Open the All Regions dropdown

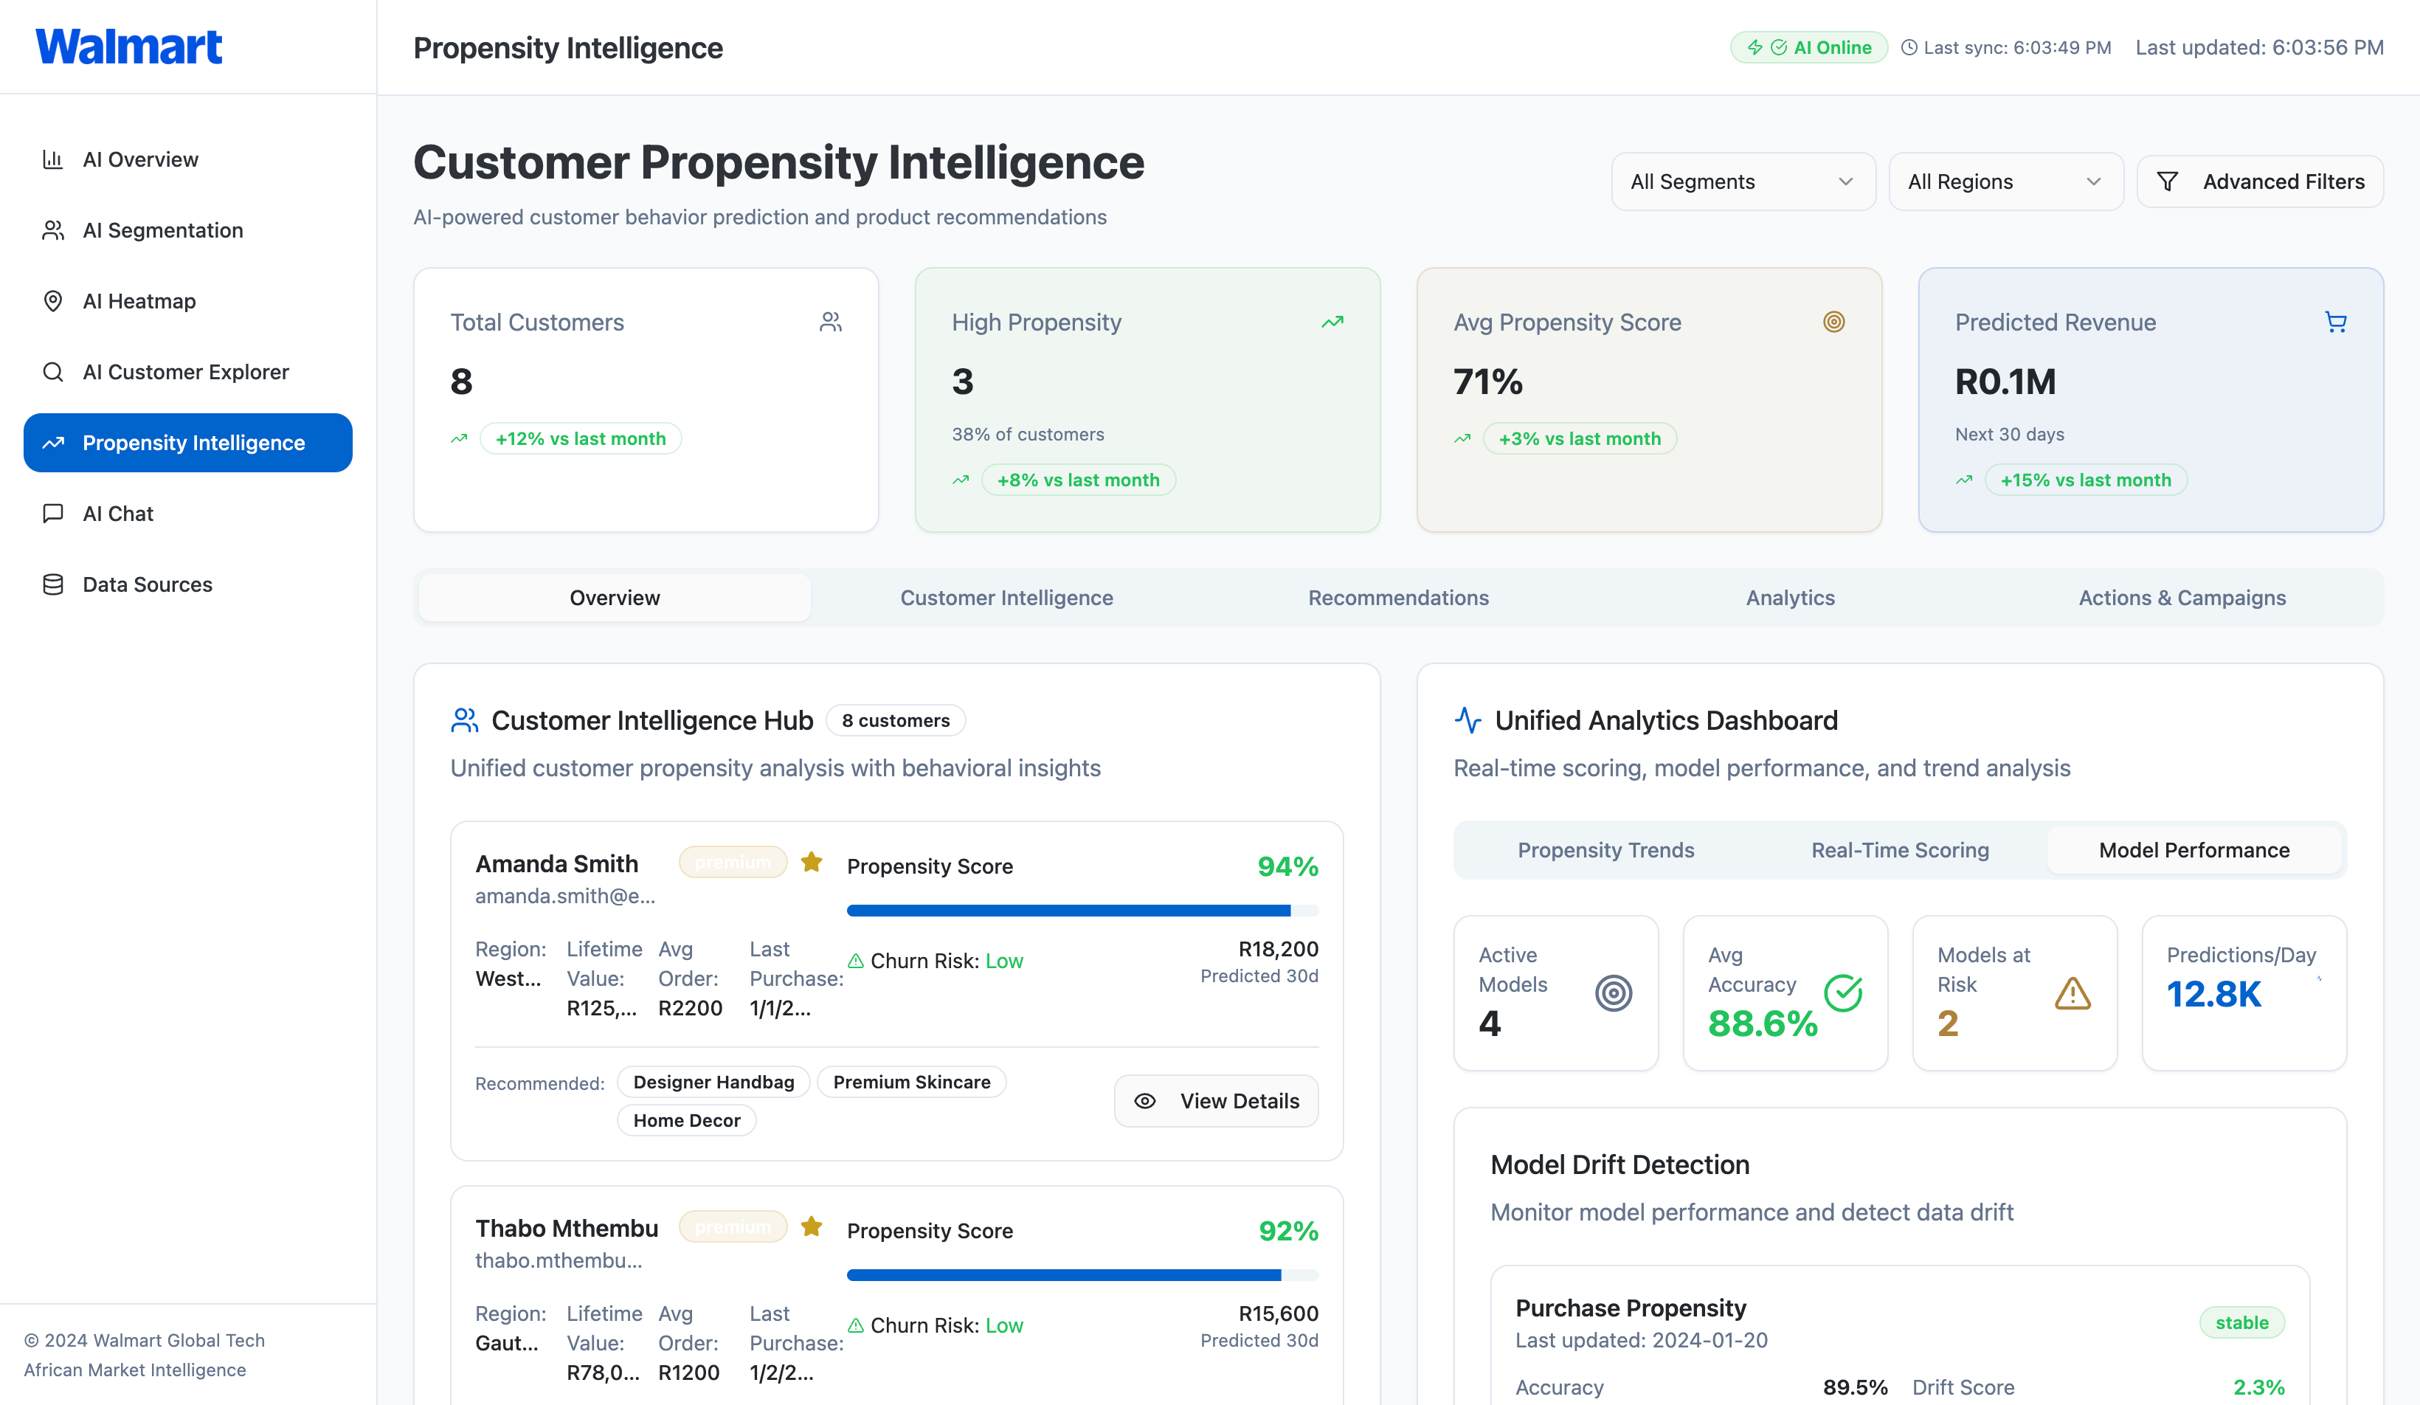click(2005, 182)
